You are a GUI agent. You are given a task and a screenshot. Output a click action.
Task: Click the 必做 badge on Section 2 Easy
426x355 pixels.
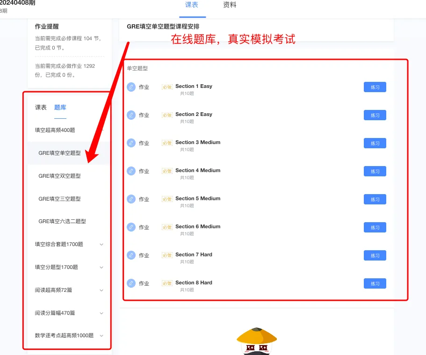tap(167, 115)
